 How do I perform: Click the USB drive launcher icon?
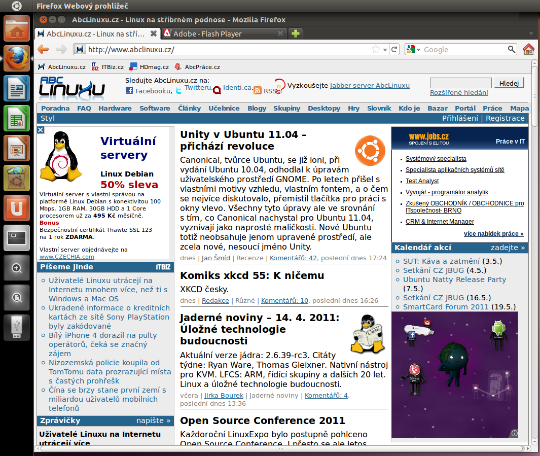(x=17, y=328)
